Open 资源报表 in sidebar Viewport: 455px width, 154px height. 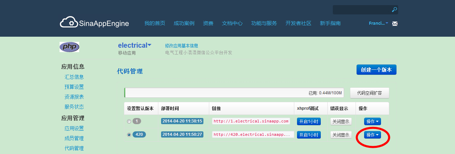click(74, 97)
